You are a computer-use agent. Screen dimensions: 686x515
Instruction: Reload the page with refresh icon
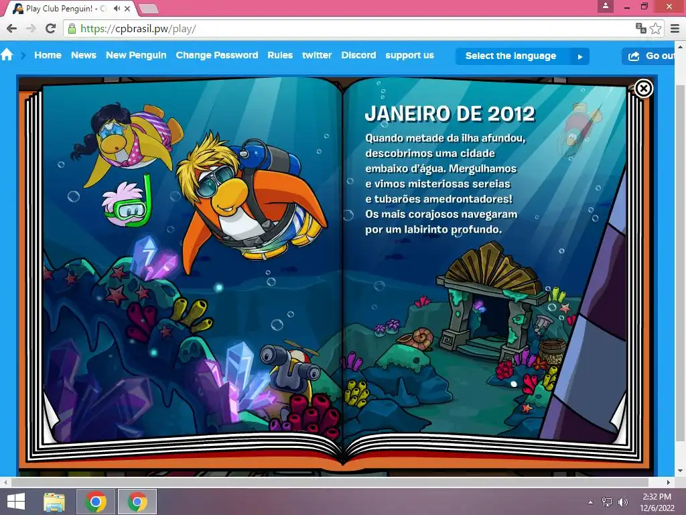51,29
